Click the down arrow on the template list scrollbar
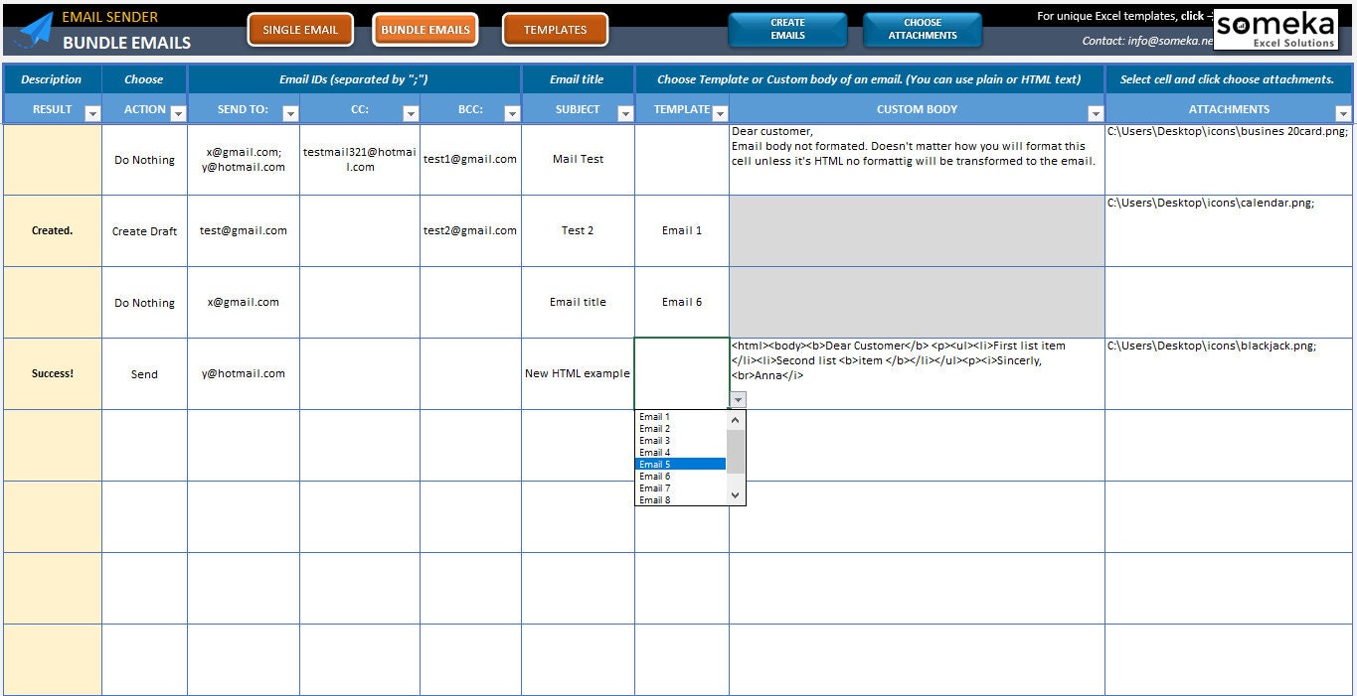1357x696 pixels. tap(735, 494)
